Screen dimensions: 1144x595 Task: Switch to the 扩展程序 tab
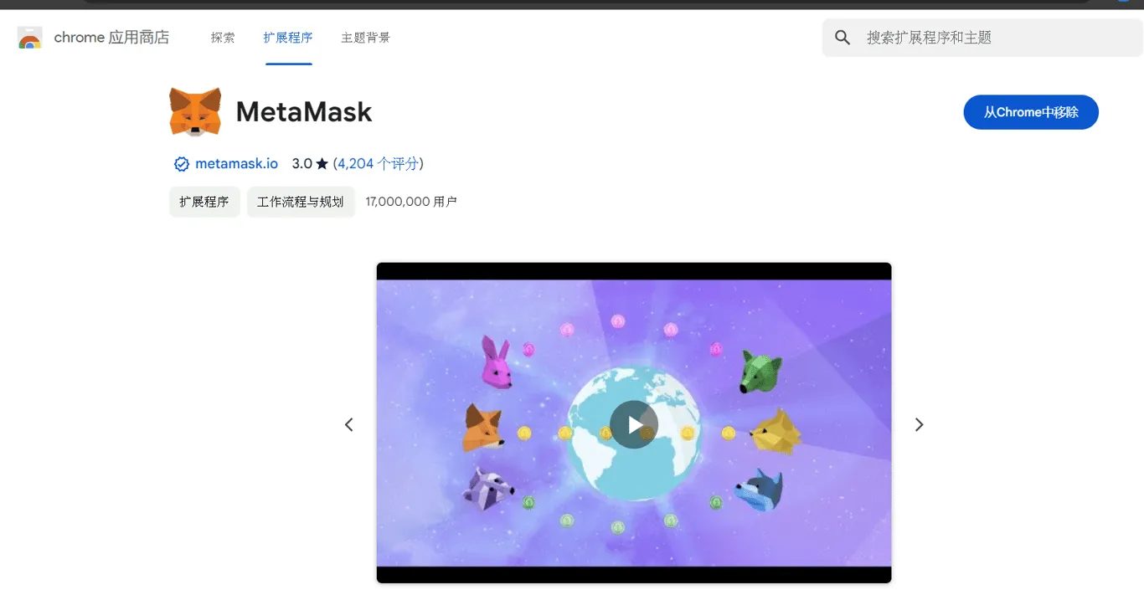(288, 38)
